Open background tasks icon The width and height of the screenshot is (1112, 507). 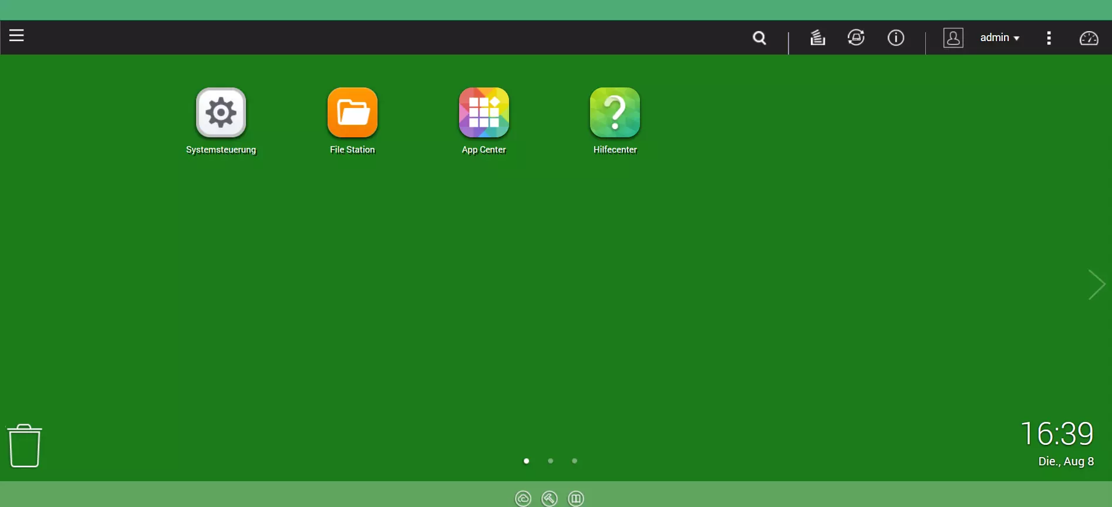[x=818, y=38]
